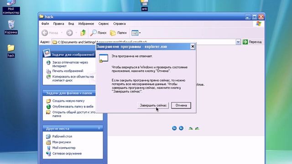Select the hack folder on the desktop
The image size is (292, 164).
pyautogui.click(x=11, y=51)
